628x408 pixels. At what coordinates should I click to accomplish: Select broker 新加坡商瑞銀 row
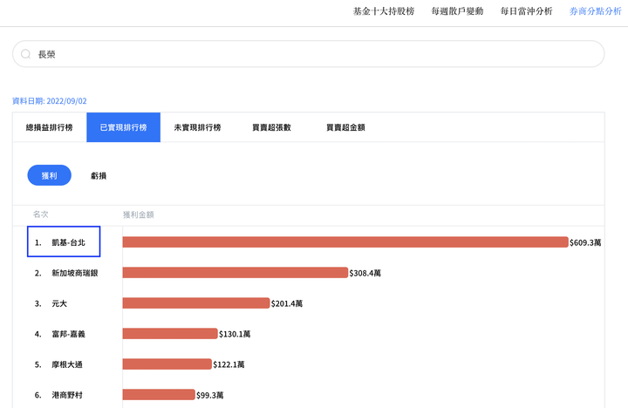click(x=74, y=273)
